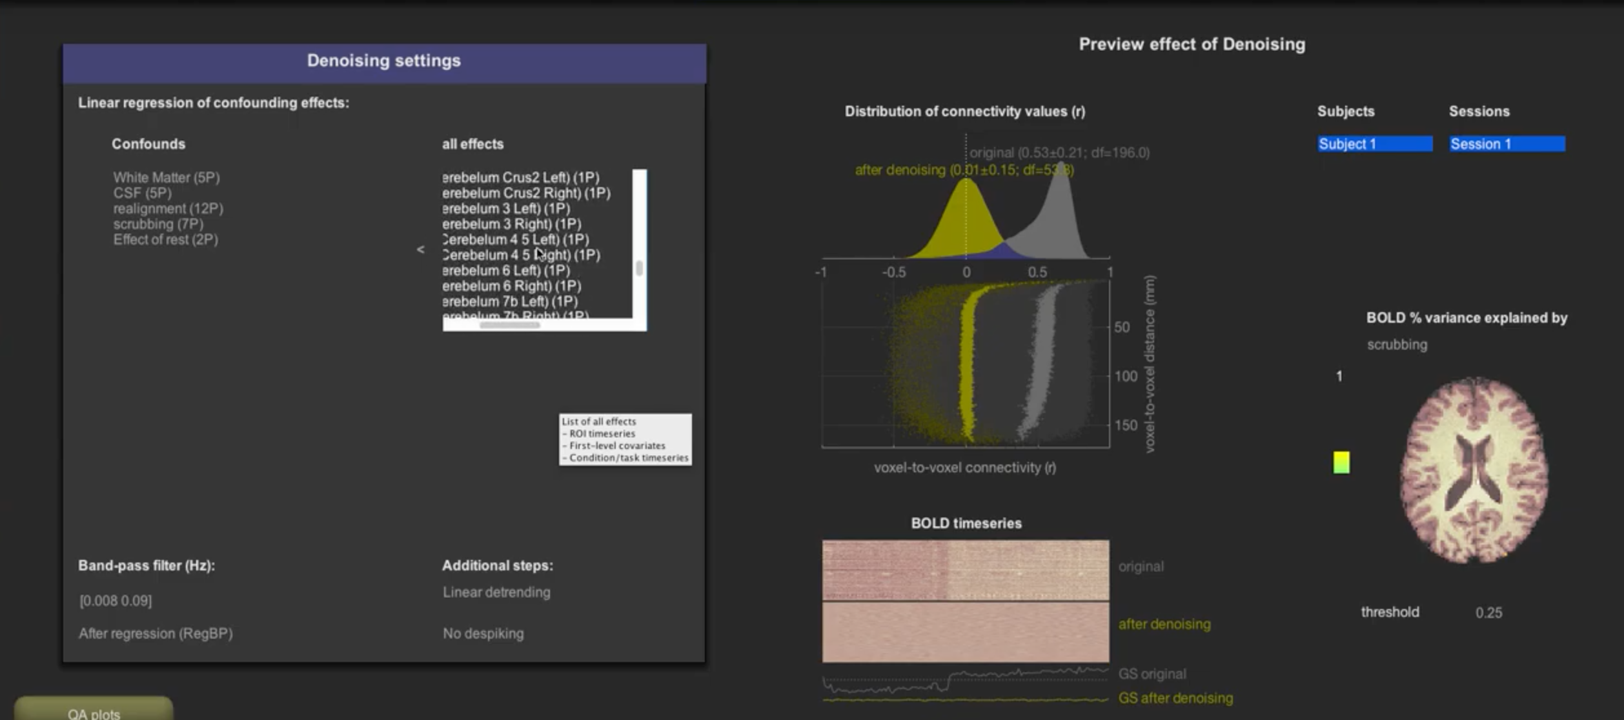Screen dimensions: 1624x720
Task: Select CSF (5P) in Confounds list
Action: (x=142, y=193)
